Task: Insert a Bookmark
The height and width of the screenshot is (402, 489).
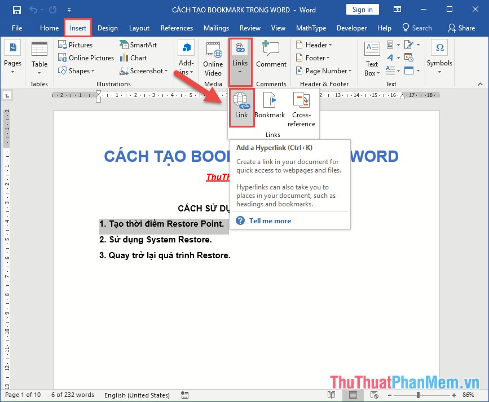Action: pyautogui.click(x=270, y=107)
